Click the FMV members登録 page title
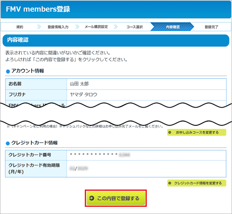The width and height of the screenshot is (232, 214). tap(38, 9)
